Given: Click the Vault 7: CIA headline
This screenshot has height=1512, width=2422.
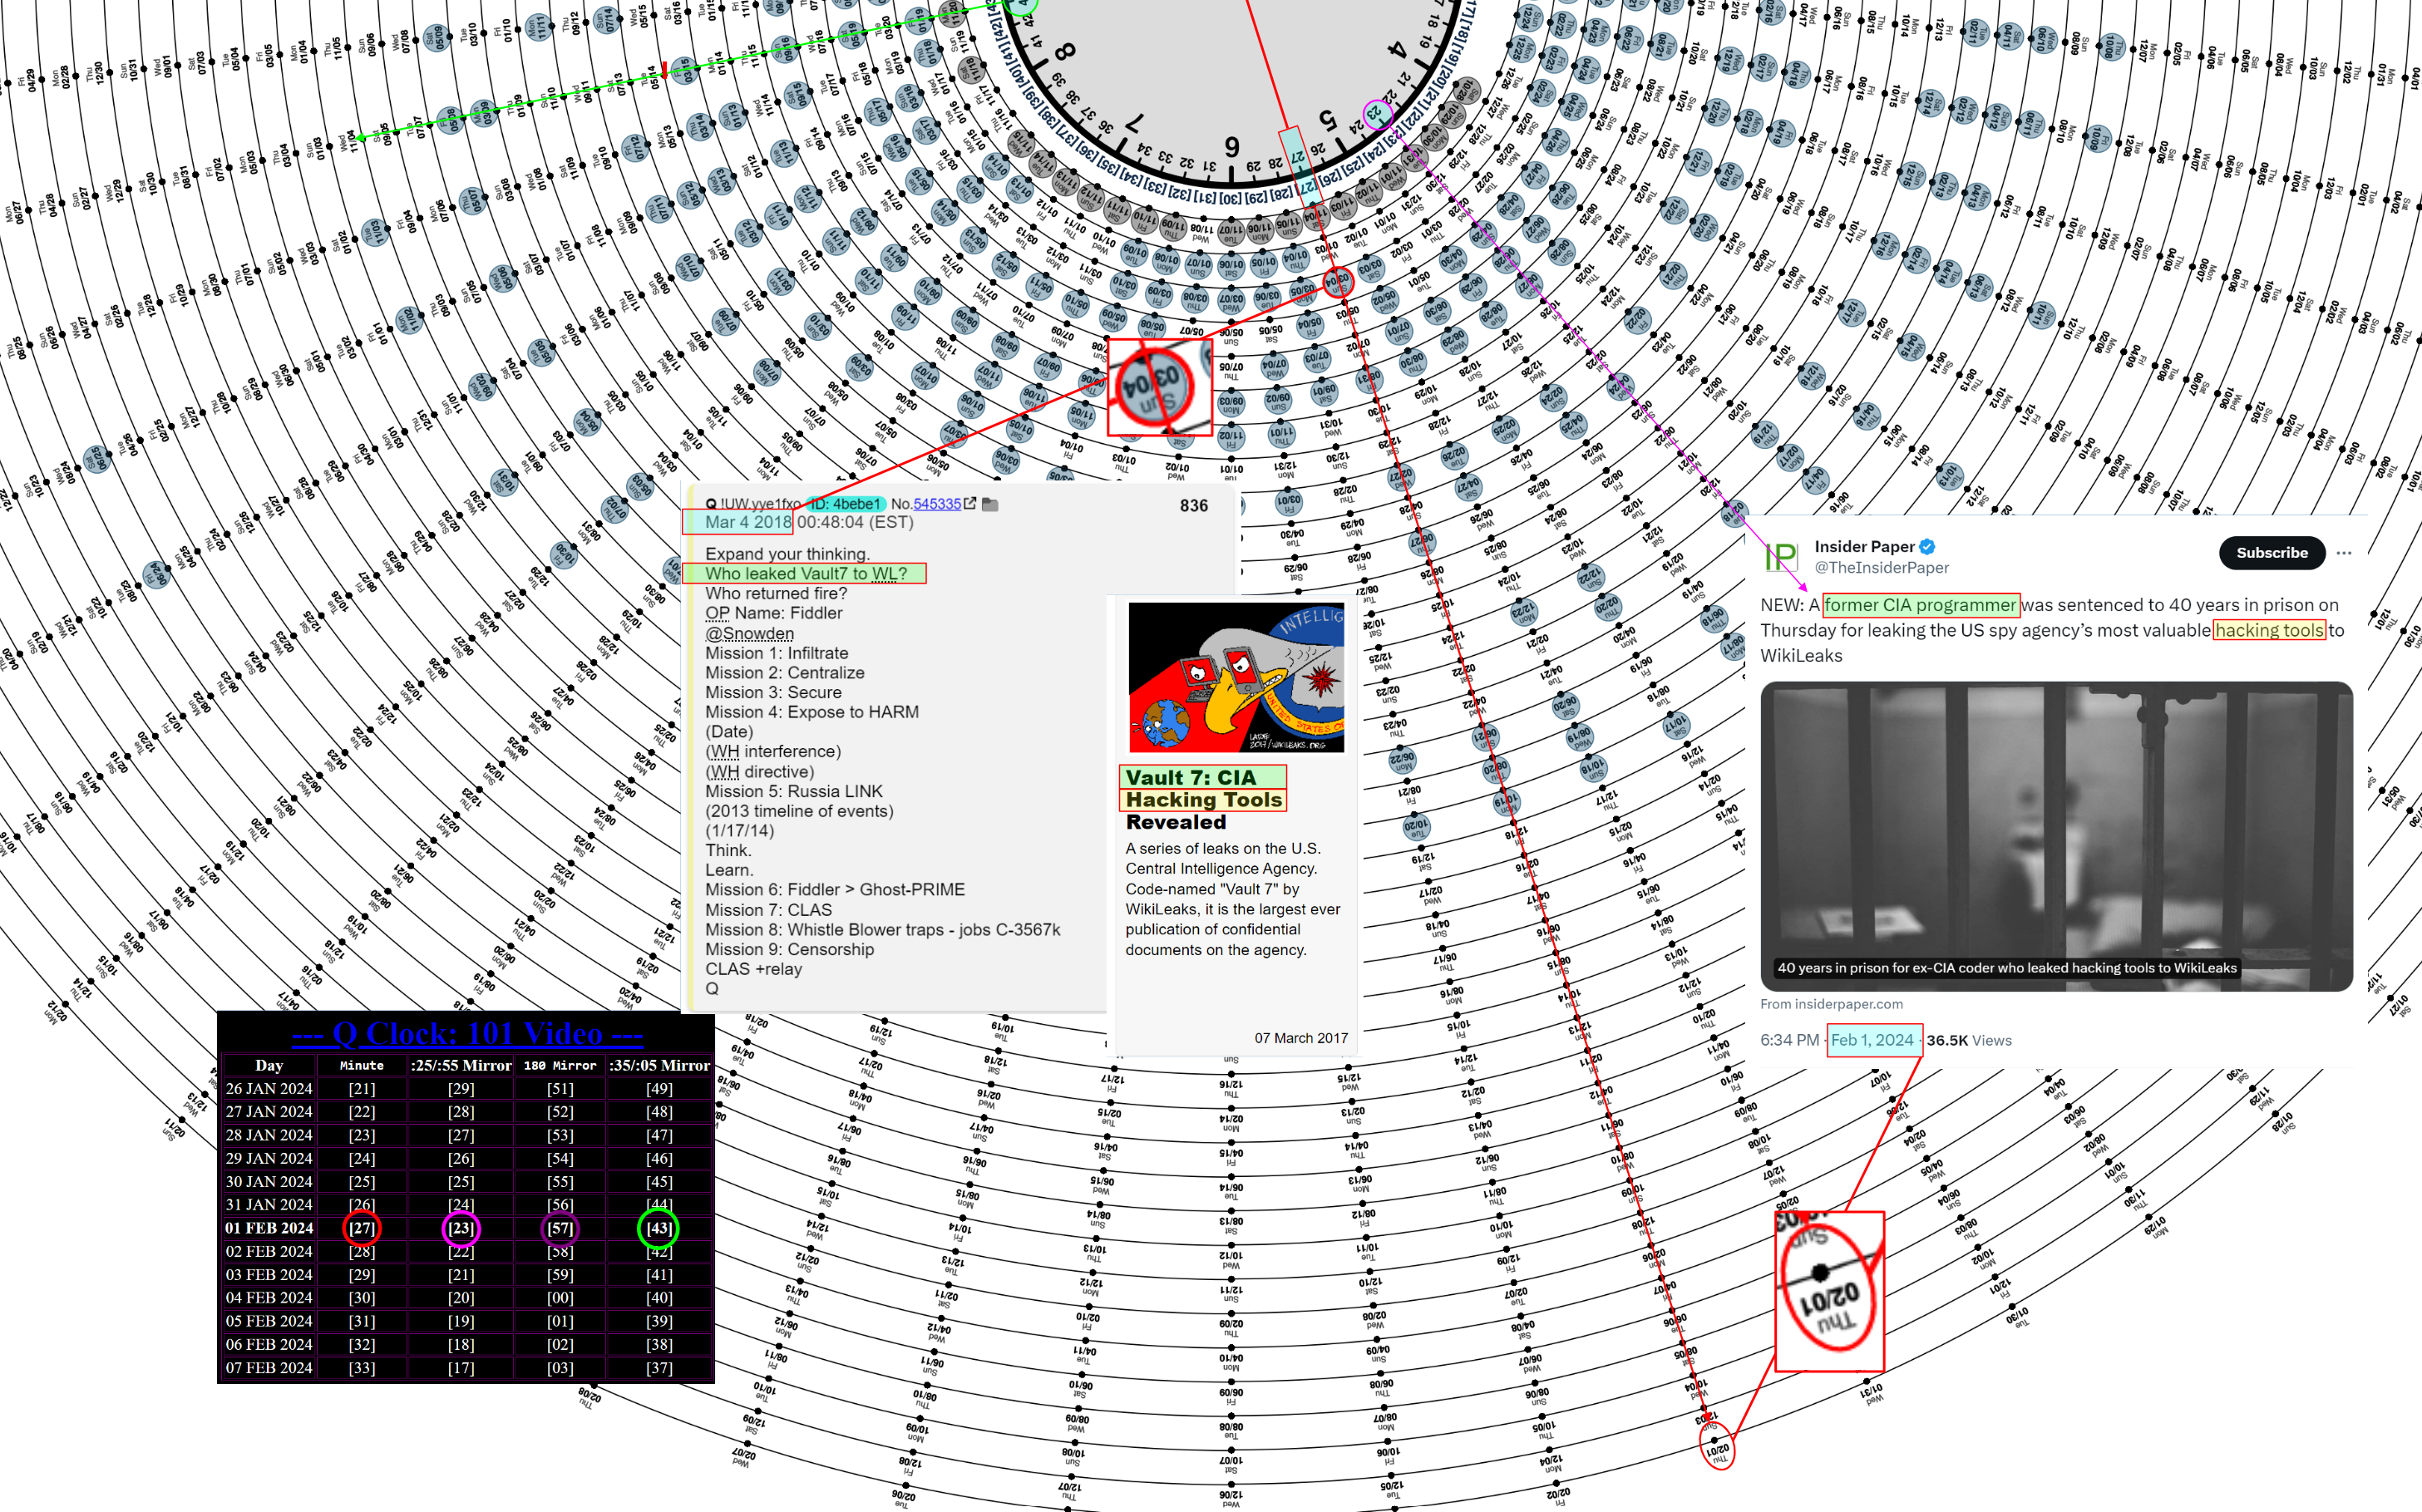Looking at the screenshot, I should pos(1190,777).
